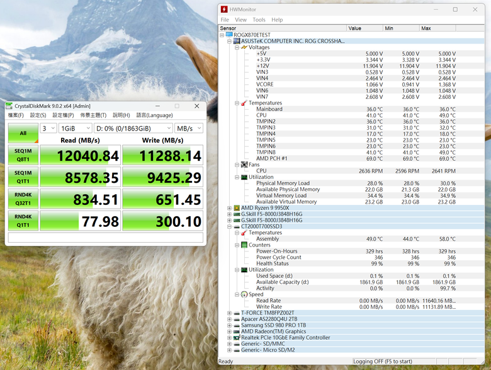This screenshot has height=370, width=491.
Task: Click the Sensor column header
Action: point(283,28)
